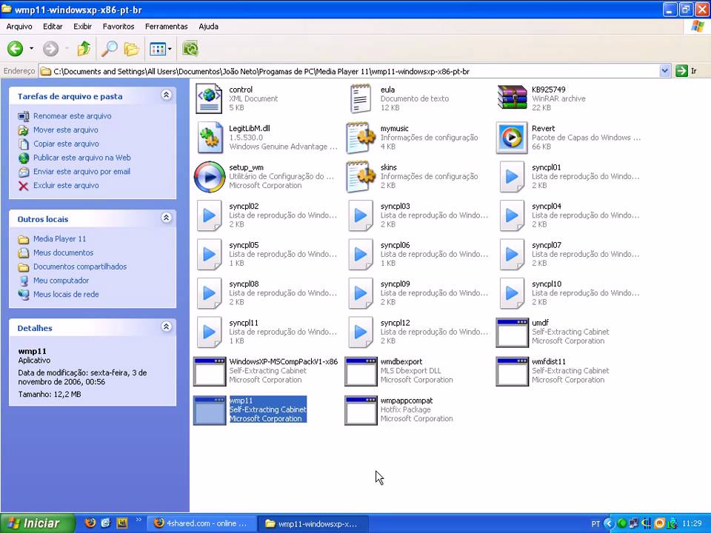
Task: Click Mover este arquivo
Action: 66,130
